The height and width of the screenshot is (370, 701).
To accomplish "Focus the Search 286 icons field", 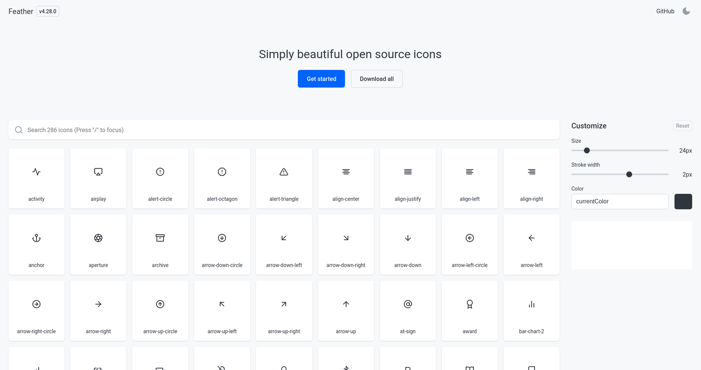I will (284, 130).
